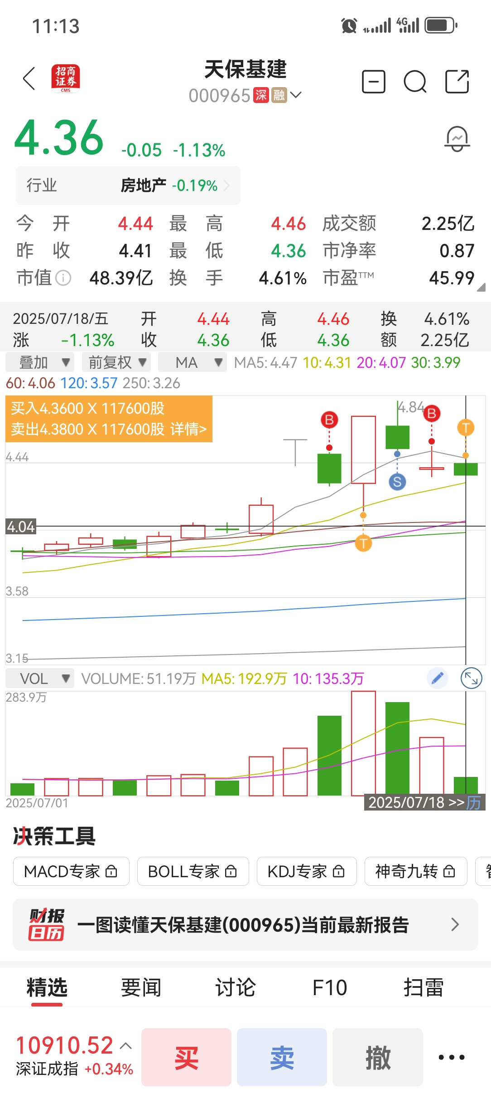Viewport: 491px width, 1094px height.
Task: Tap the 4.04 crosshair price label
Action: [21, 527]
